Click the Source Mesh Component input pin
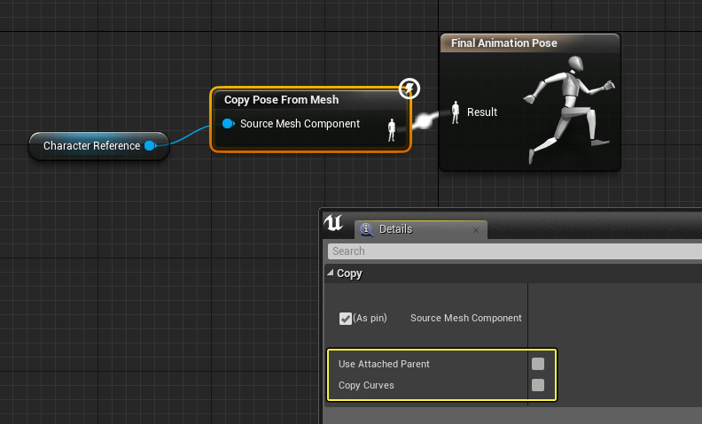This screenshot has width=702, height=424. click(229, 124)
